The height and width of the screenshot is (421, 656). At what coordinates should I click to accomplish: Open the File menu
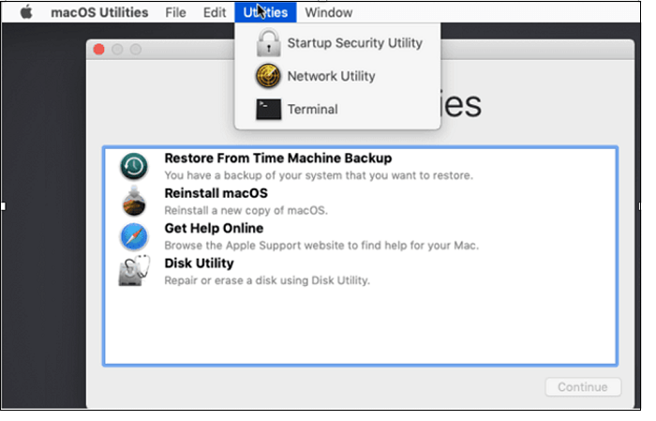coord(175,12)
